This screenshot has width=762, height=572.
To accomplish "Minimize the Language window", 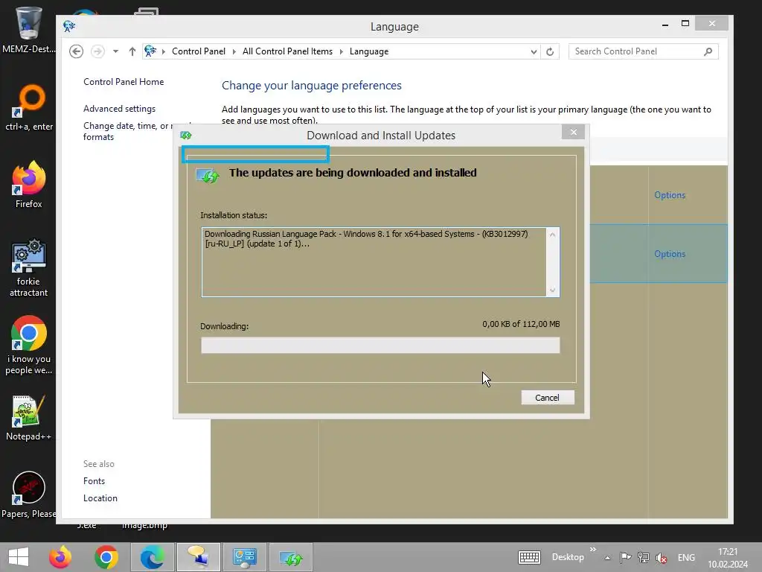I will click(665, 25).
